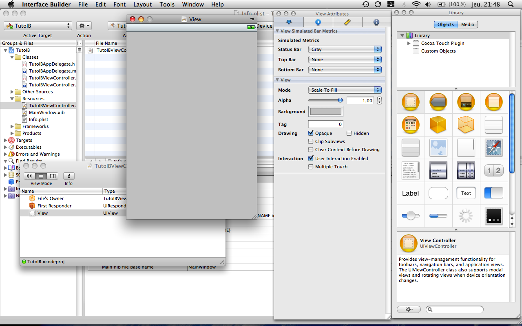The width and height of the screenshot is (522, 326).
Task: Select the Picker View library item
Action: (x=438, y=170)
